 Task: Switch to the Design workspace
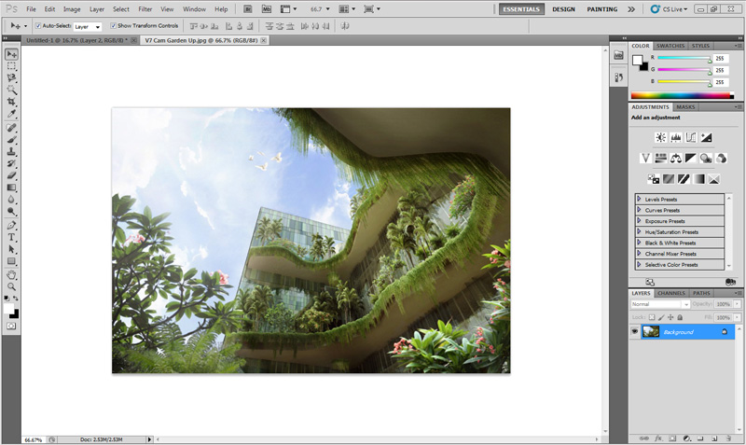(x=563, y=9)
